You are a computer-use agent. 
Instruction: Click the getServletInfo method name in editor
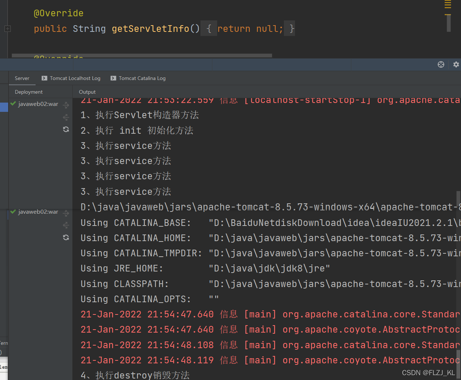pos(150,29)
